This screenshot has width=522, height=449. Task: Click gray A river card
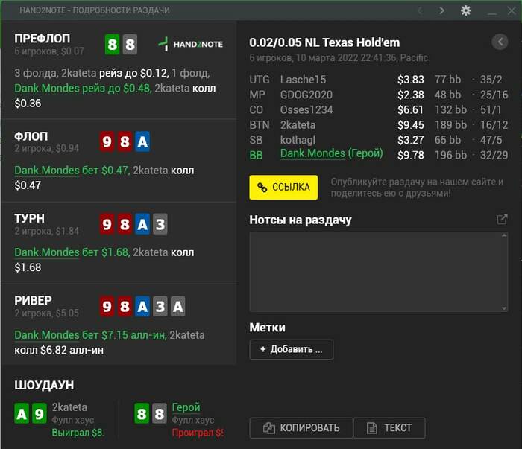(x=177, y=307)
